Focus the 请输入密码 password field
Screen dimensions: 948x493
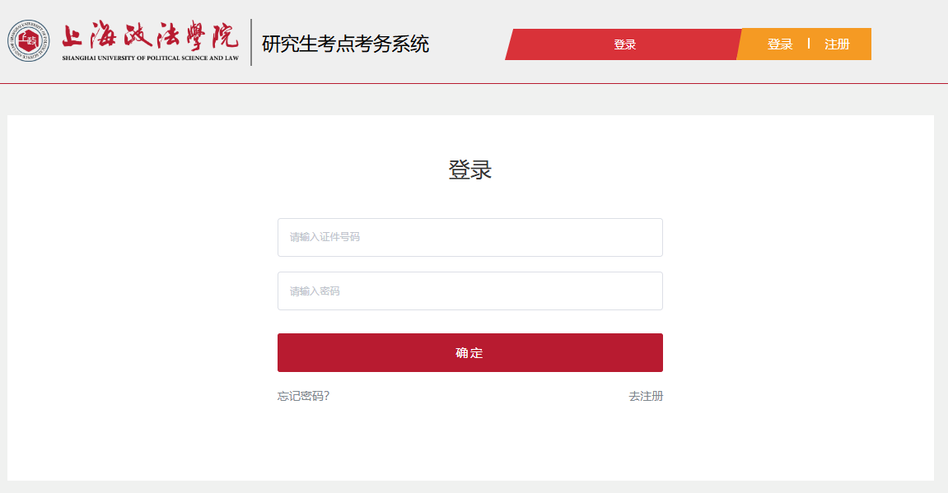point(469,291)
